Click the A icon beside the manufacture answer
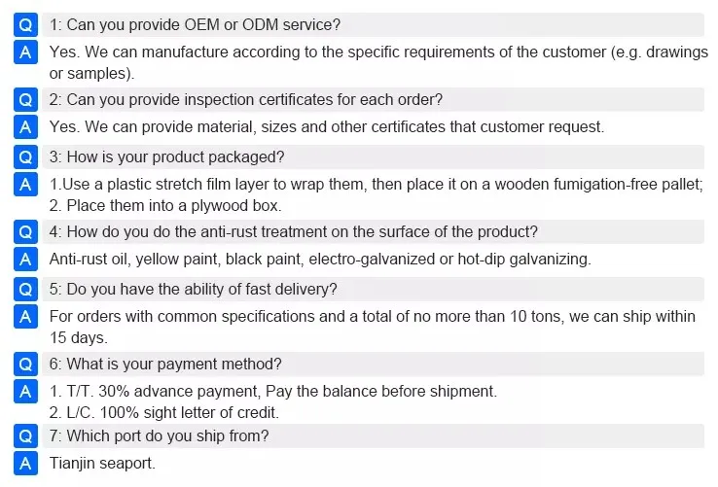 coord(25,52)
